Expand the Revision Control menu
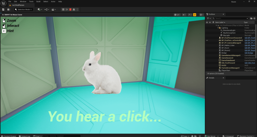Viewport: 257px width, 137px height. coord(247,136)
